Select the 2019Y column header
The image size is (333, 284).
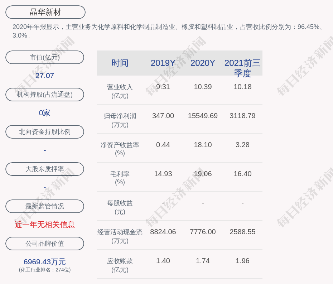(x=163, y=63)
